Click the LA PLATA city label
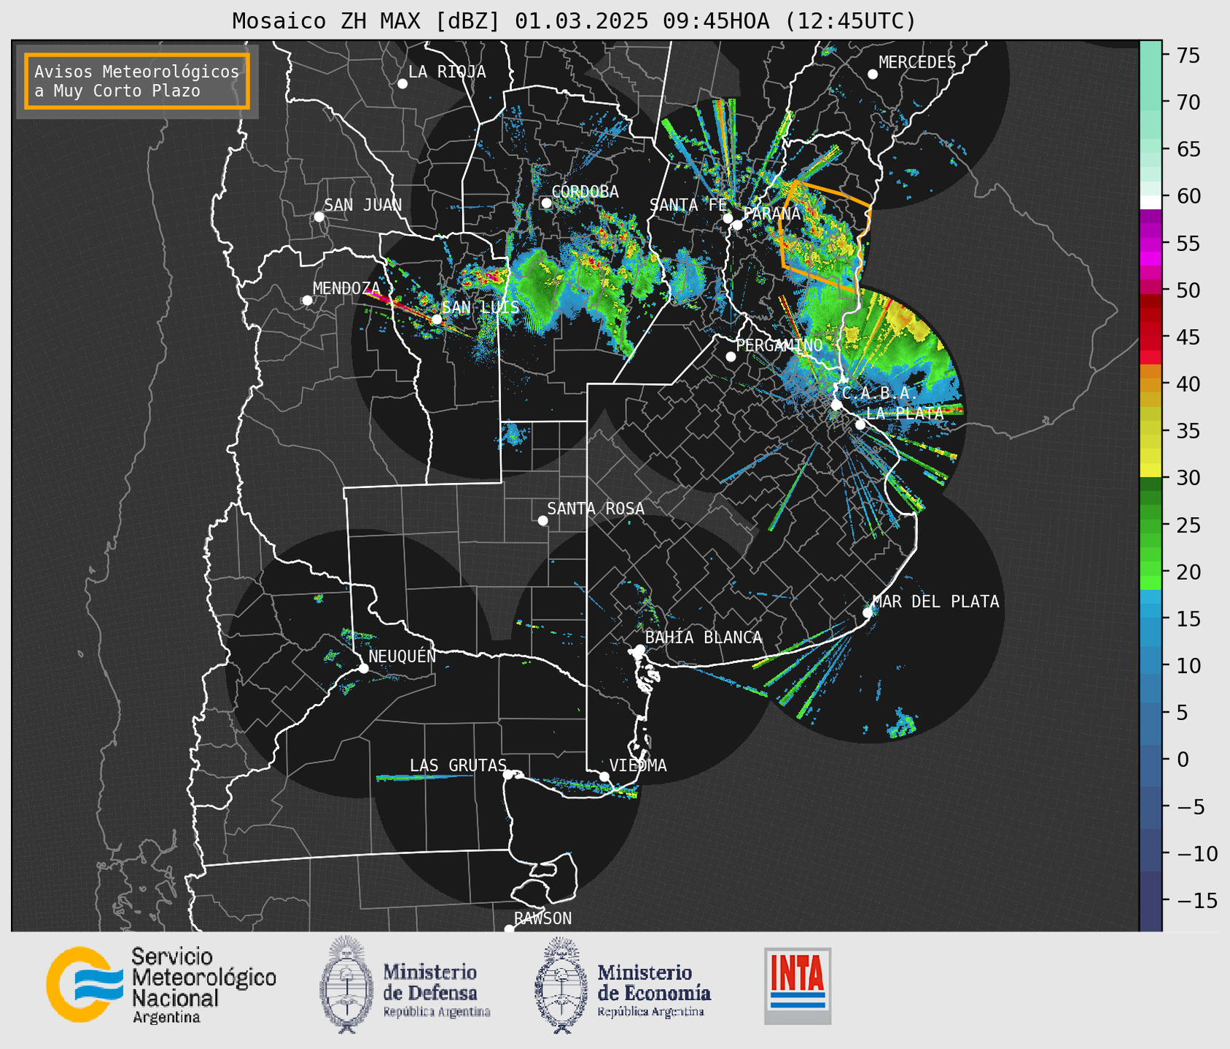 (905, 413)
